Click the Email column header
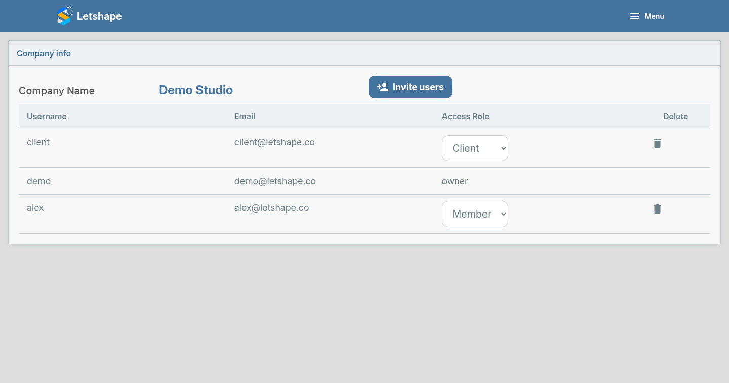729x383 pixels. 245,116
